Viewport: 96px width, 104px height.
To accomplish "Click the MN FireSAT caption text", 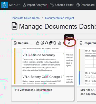I will pyautogui.click(x=88, y=92).
